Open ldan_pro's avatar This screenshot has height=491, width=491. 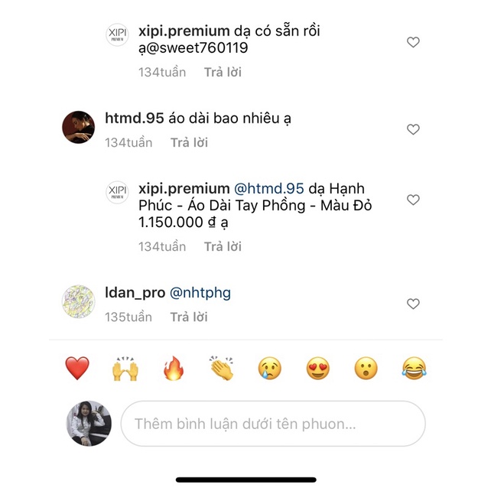click(78, 301)
